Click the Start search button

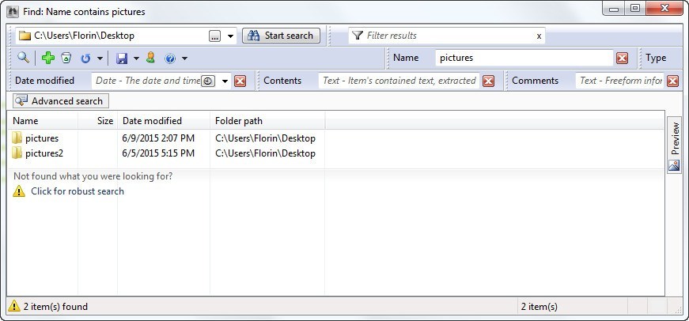click(282, 36)
